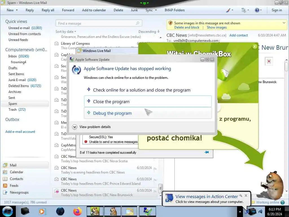289x217 pixels.
Task: Click the Help icon in the toolbar
Action: (x=257, y=10)
